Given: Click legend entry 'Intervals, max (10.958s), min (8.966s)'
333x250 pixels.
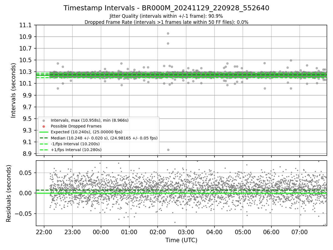Looking at the screenshot, I should coord(90,120).
